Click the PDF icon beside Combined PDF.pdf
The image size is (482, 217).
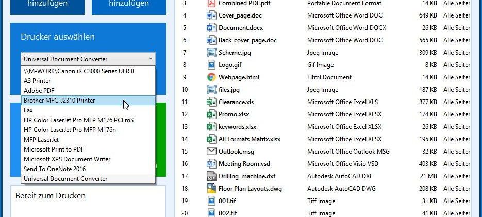tap(211, 3)
